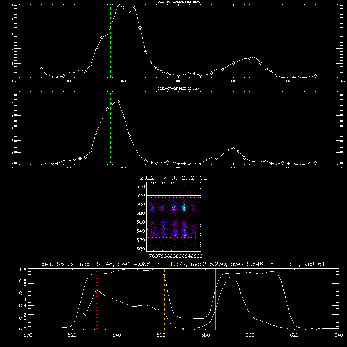
Task: Select the 'thr2 1.572' value
Action: coord(284,264)
